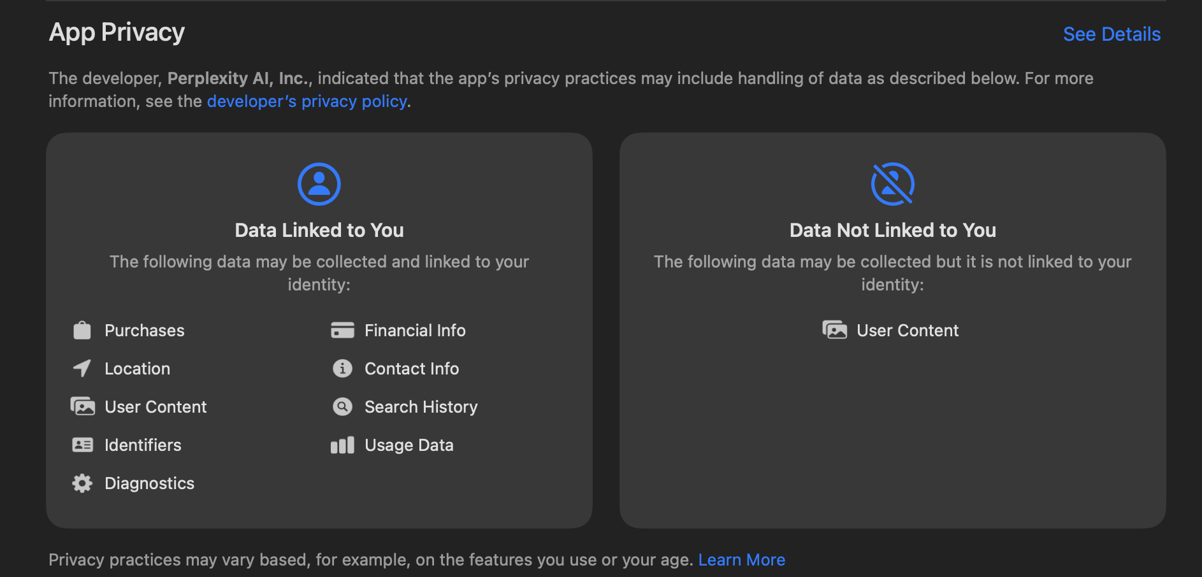The width and height of the screenshot is (1202, 577).
Task: Click the Diagnostics gear icon
Action: click(x=82, y=483)
